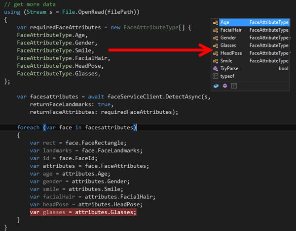Click the enum icon beside FacialHair

coord(216,30)
